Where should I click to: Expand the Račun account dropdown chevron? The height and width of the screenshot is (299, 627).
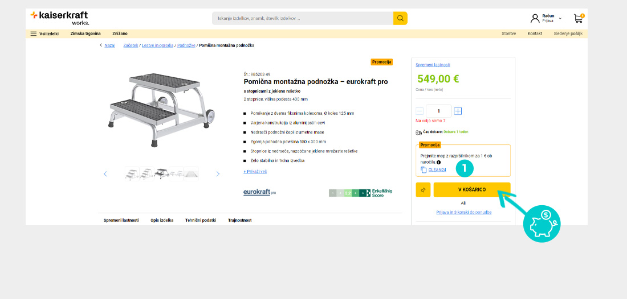pyautogui.click(x=560, y=18)
